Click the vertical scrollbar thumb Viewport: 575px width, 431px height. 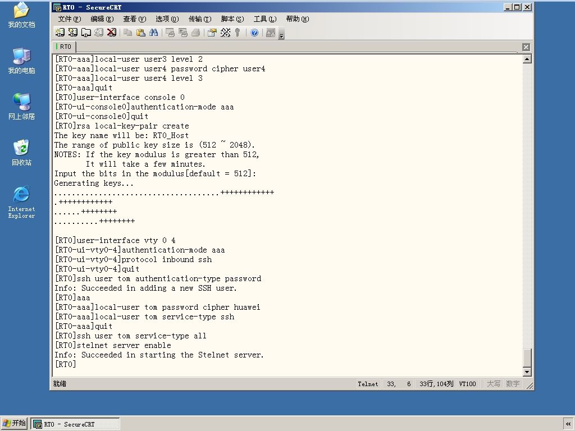[x=527, y=357]
